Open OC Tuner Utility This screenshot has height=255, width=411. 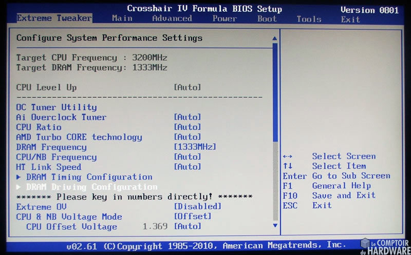tap(57, 107)
